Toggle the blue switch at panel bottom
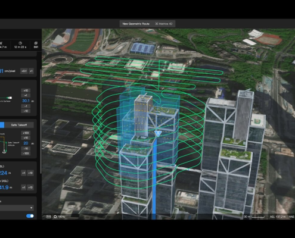Viewport: 295px width, 238px height. 30,216
